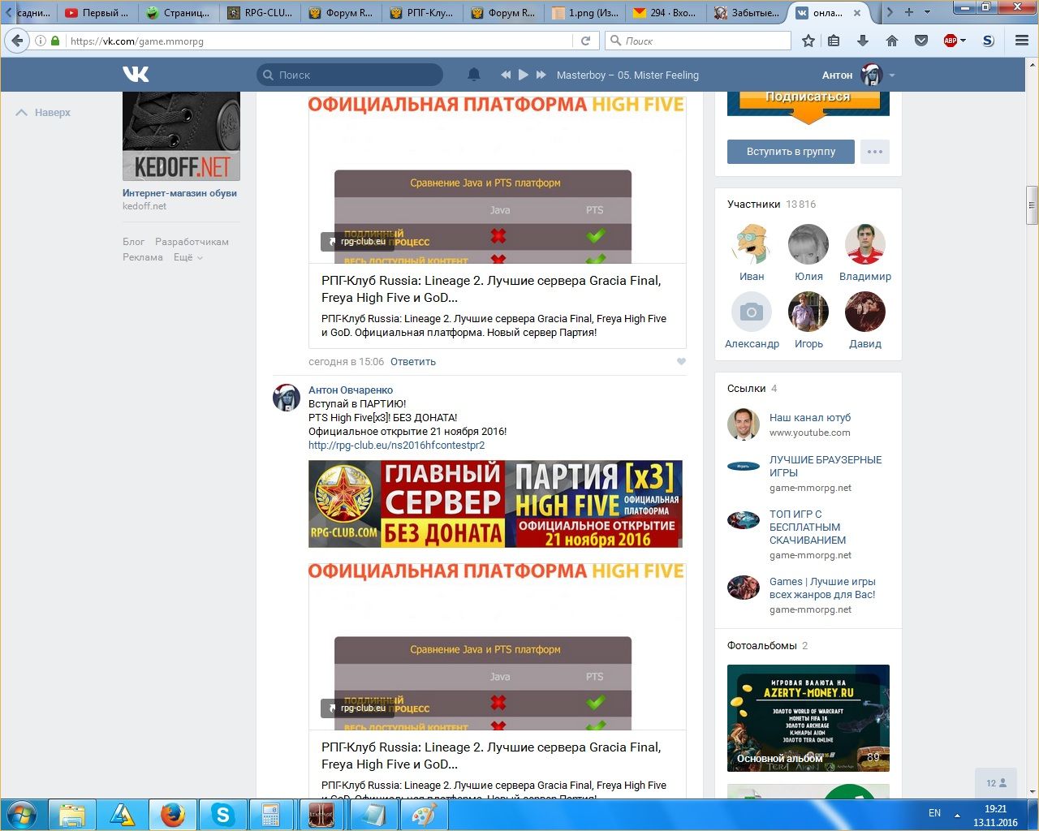Show hidden system tray icons

957,815
